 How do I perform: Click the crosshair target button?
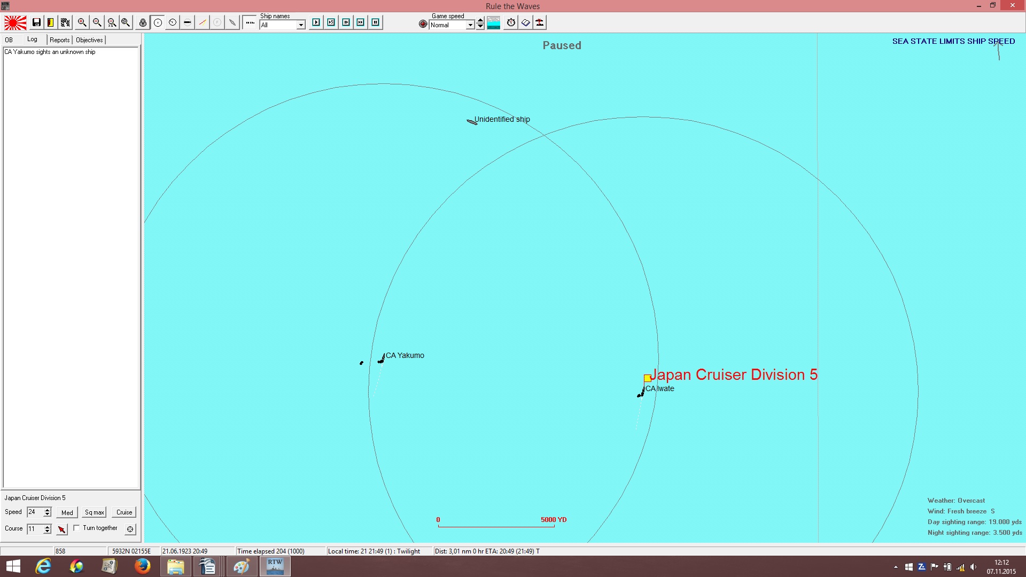click(130, 529)
